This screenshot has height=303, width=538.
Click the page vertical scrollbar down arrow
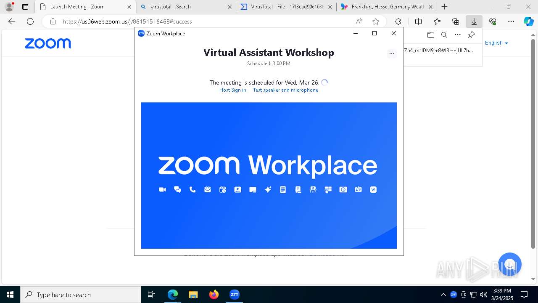pos(534,279)
